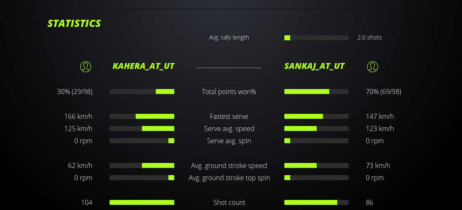Select KAHERA's Total points won bar
The width and height of the screenshot is (462, 210).
[142, 92]
